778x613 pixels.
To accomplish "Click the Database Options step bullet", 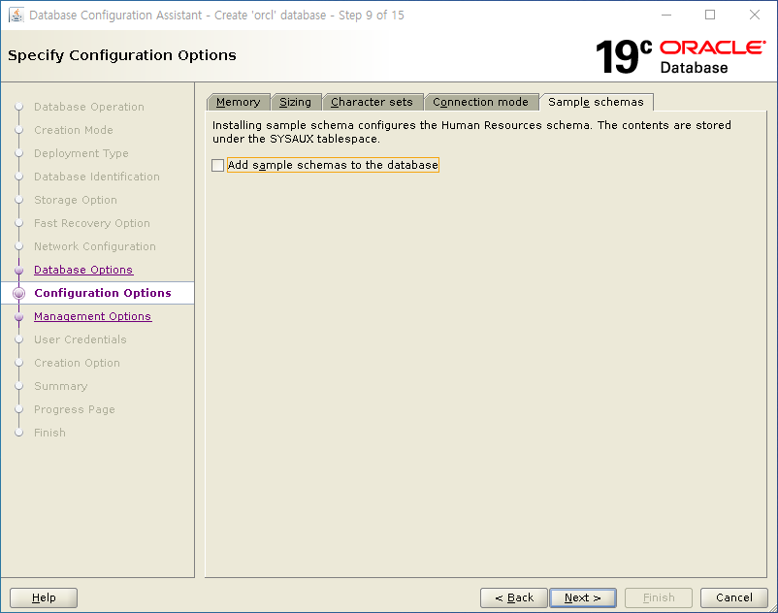I will pyautogui.click(x=18, y=271).
